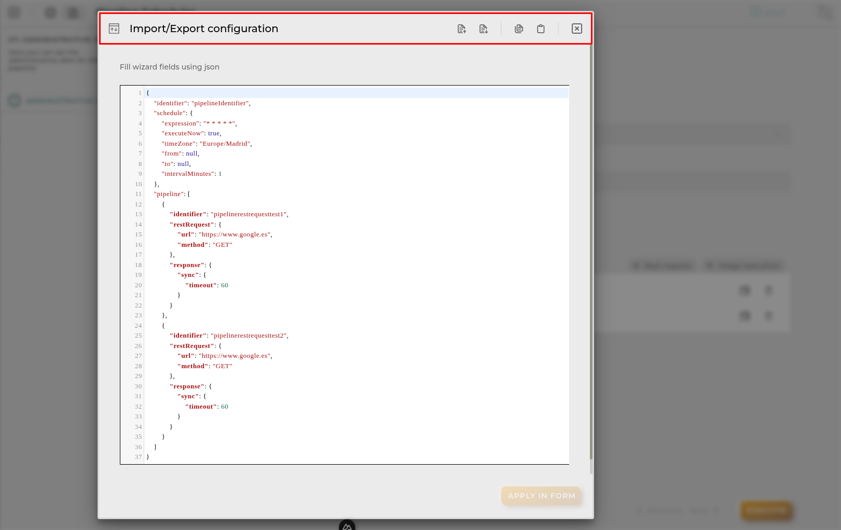Click the download JSON file icon
Image resolution: width=841 pixels, height=530 pixels.
click(x=484, y=29)
